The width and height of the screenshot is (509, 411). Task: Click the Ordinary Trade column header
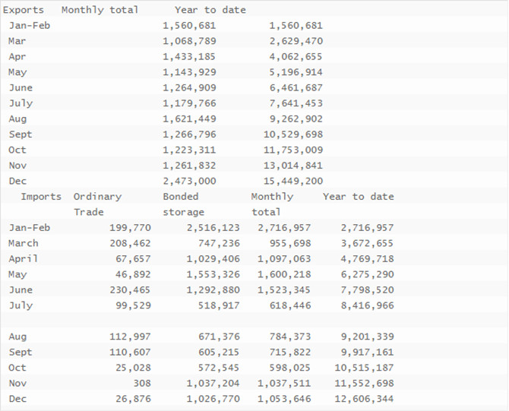coord(97,204)
